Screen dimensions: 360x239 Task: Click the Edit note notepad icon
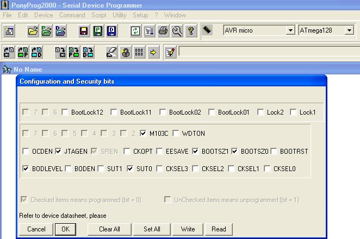[x=171, y=52]
